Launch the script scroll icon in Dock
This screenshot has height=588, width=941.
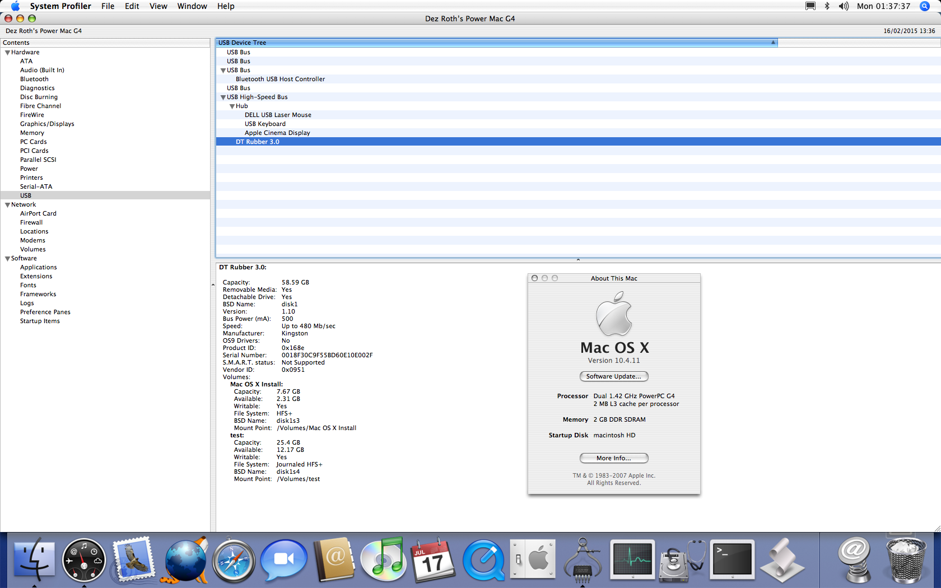tap(782, 559)
